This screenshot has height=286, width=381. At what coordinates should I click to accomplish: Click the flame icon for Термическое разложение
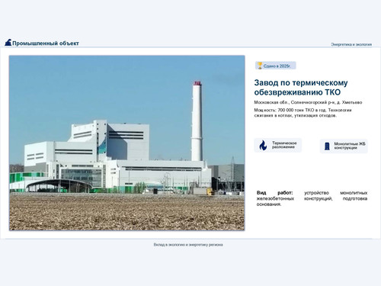coord(263,146)
